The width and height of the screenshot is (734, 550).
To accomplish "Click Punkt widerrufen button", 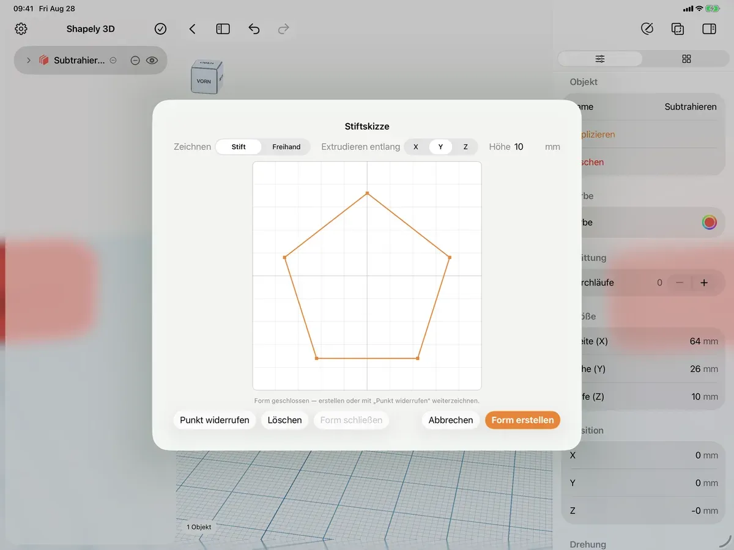I will [x=215, y=420].
